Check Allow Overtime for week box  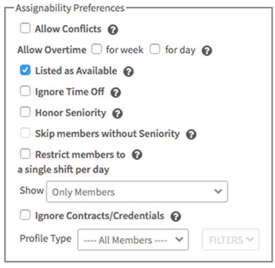click(x=97, y=49)
